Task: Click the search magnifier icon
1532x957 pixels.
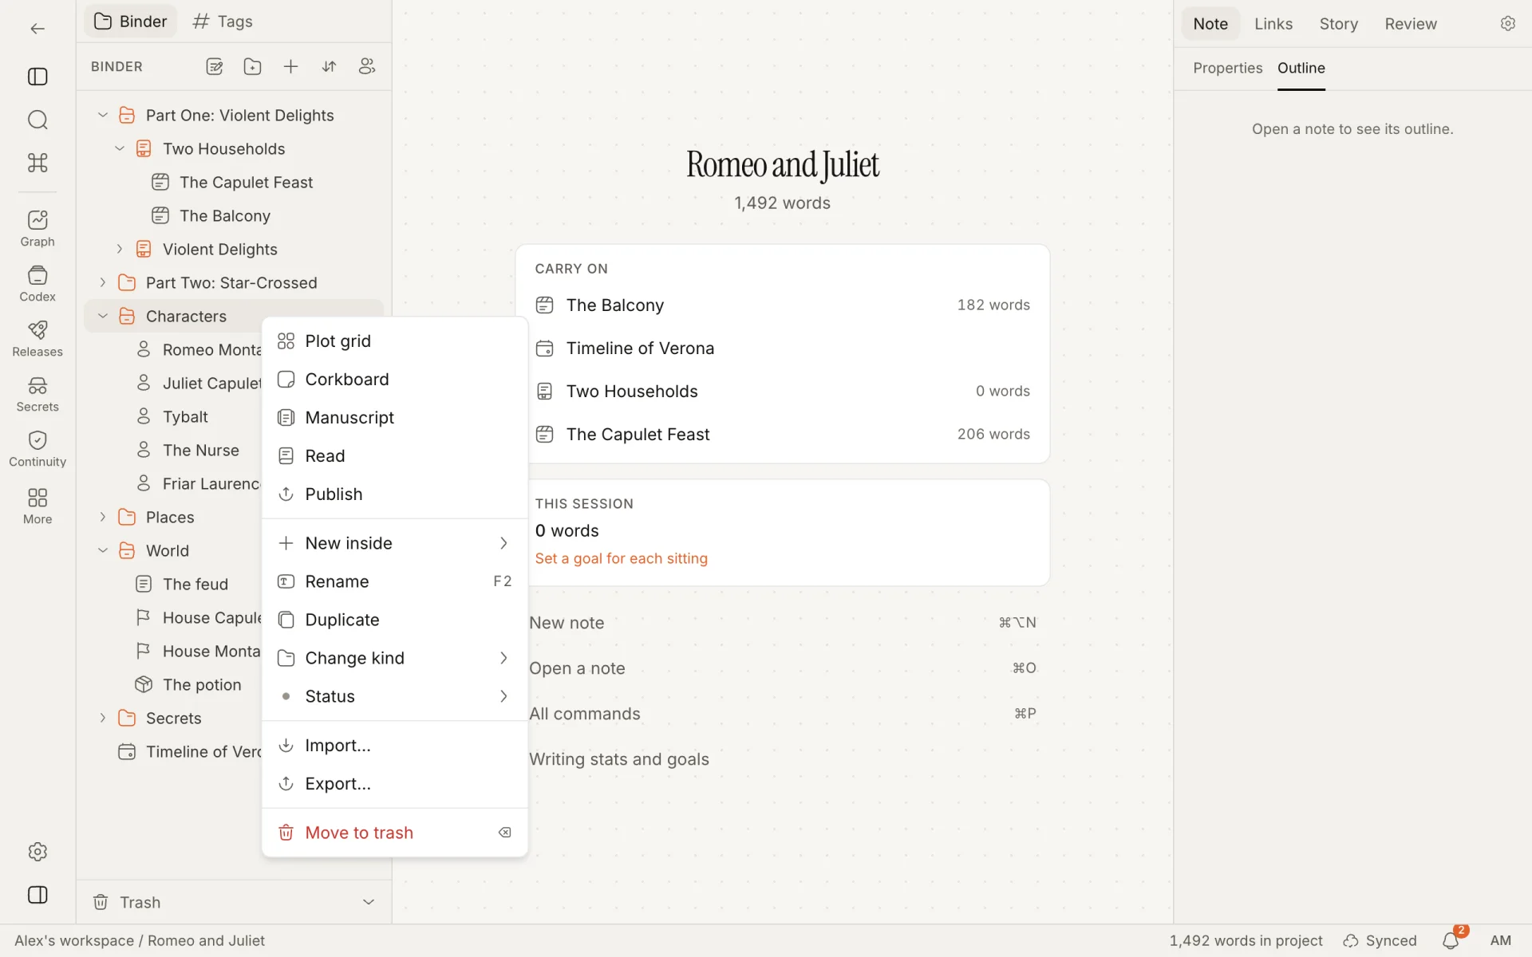Action: click(x=38, y=120)
